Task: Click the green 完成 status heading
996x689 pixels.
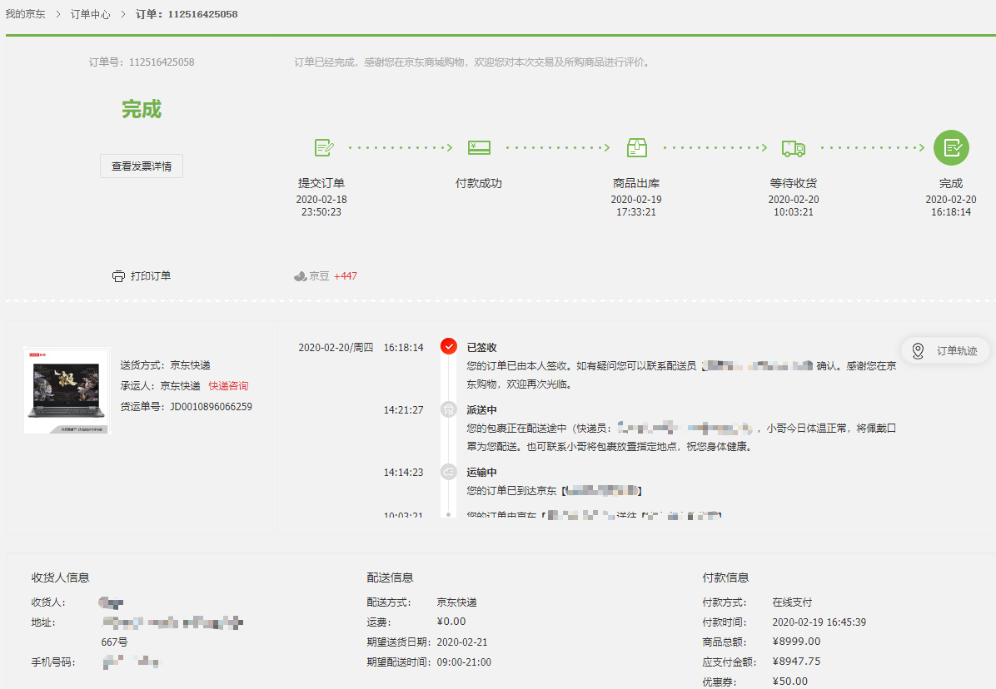Action: 142,109
